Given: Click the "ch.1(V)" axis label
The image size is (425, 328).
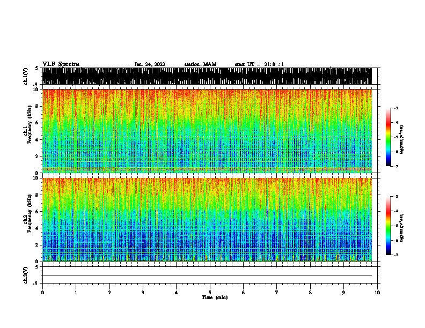Looking at the screenshot, I should coord(26,76).
